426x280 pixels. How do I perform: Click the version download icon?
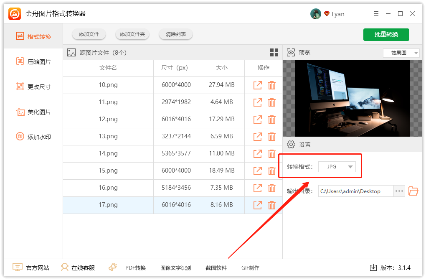pyautogui.click(x=373, y=267)
